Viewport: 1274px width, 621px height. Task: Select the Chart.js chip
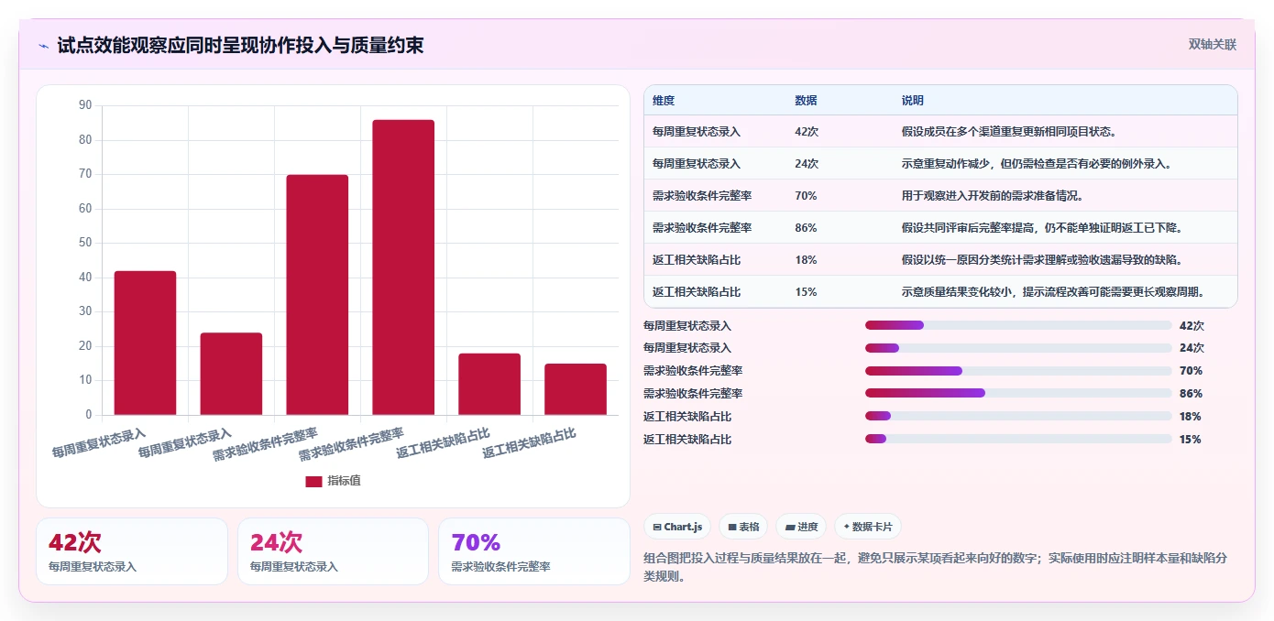(677, 527)
